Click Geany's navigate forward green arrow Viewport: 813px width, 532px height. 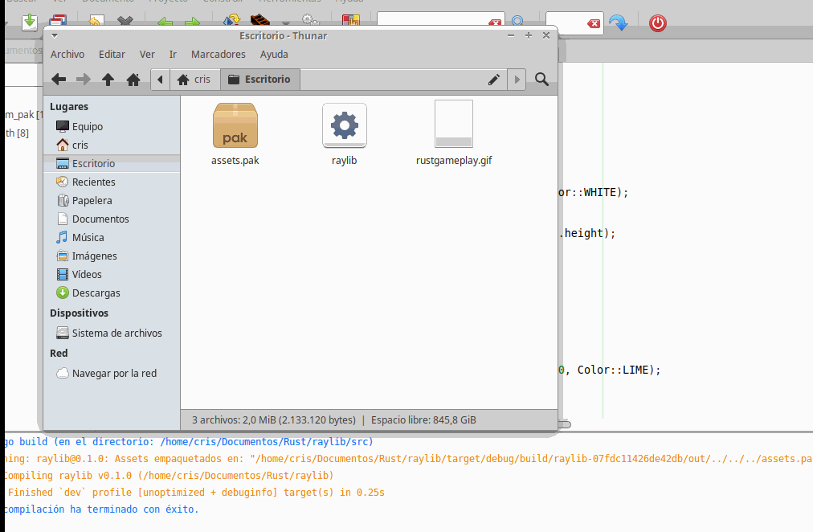pyautogui.click(x=192, y=21)
